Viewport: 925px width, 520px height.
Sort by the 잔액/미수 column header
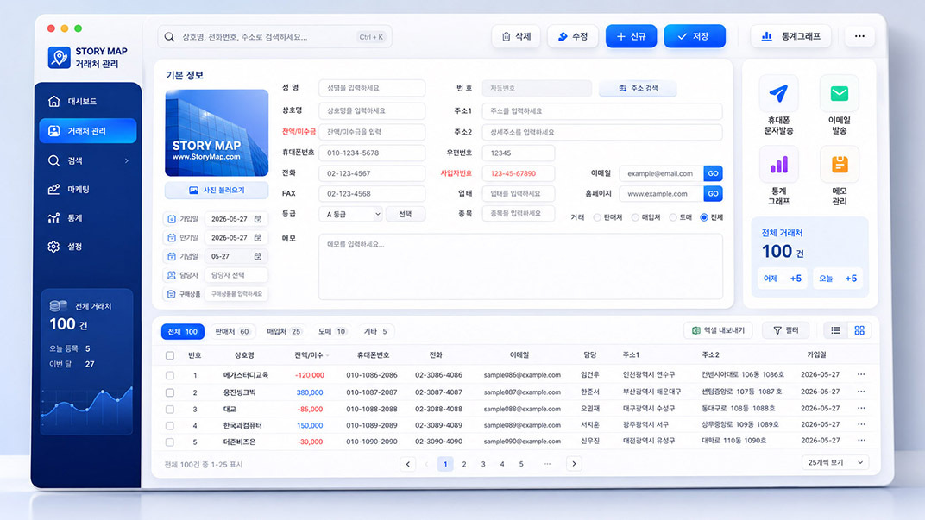click(x=311, y=355)
